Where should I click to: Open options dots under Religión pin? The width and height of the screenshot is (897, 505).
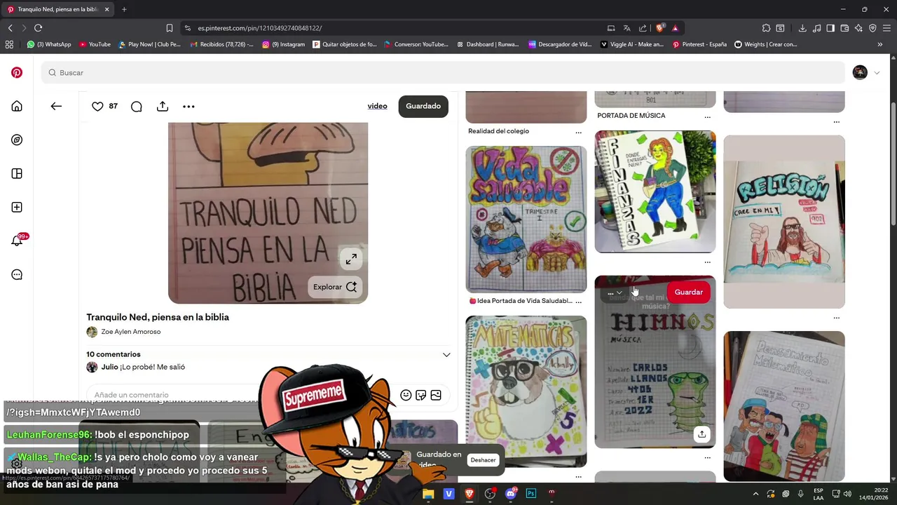[836, 318]
